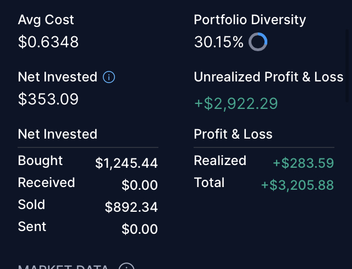The width and height of the screenshot is (352, 269).
Task: Click the Unrealized Profit & Loss heading
Action: tap(268, 77)
